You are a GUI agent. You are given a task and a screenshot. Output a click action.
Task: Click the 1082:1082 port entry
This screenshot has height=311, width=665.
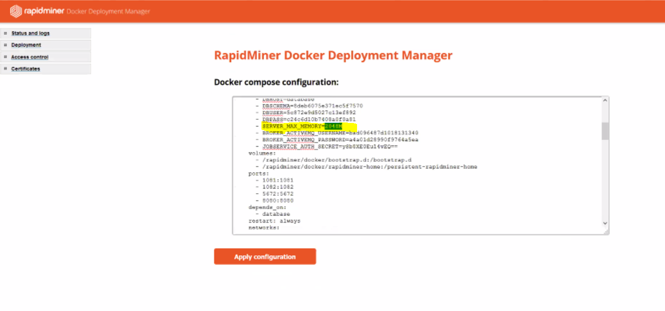(274, 187)
